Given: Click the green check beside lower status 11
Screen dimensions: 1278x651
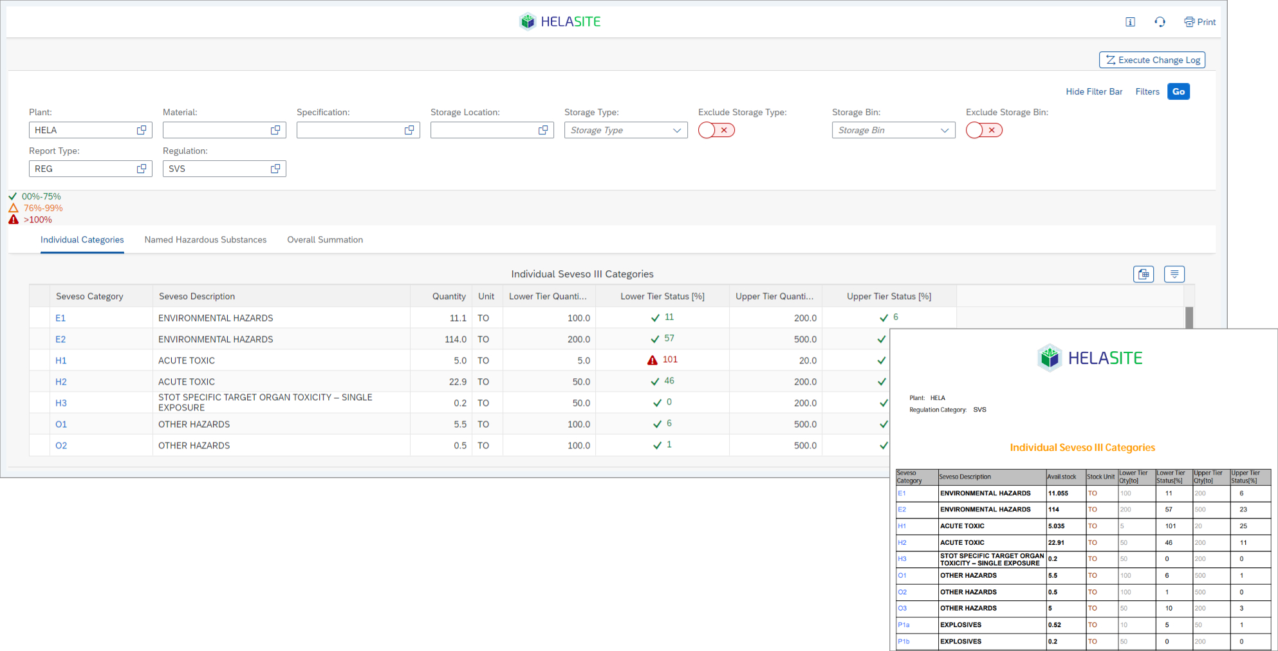Looking at the screenshot, I should (655, 318).
